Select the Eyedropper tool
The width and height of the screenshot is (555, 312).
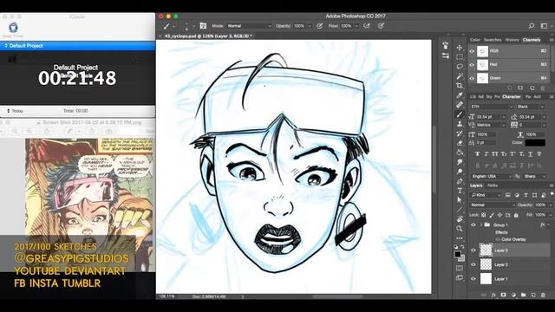point(460,95)
